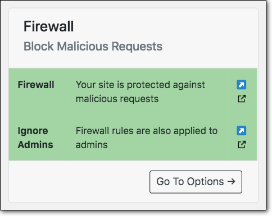The width and height of the screenshot is (272, 216).
Task: Open external link icon in Ignore Admins row
Action: point(242,145)
